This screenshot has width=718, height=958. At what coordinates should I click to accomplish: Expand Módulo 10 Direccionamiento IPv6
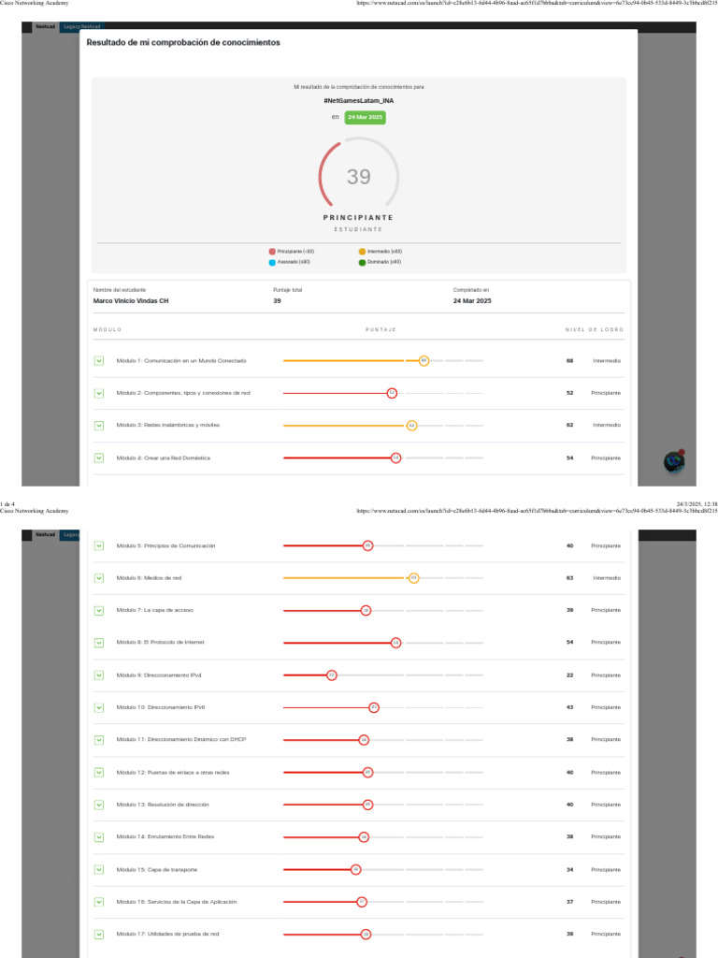(99, 707)
